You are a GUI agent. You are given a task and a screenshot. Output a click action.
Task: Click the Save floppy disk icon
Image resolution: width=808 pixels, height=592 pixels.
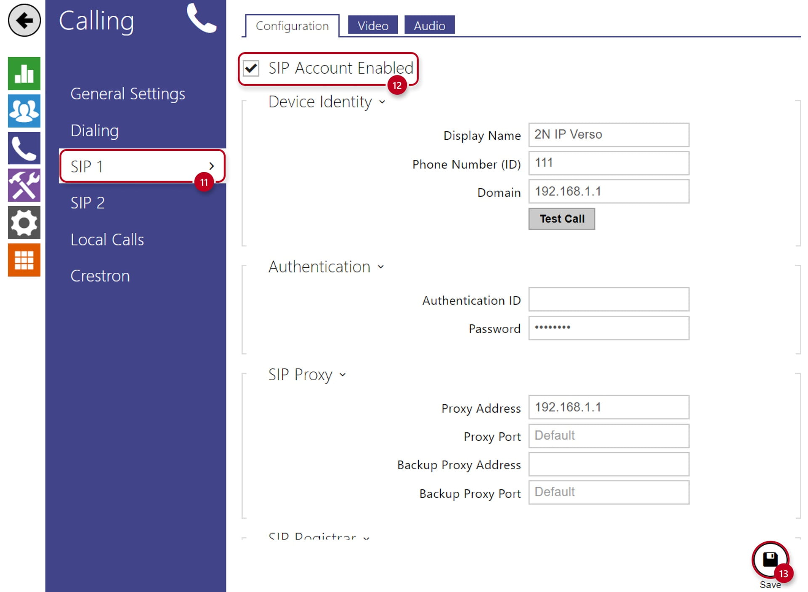coord(770,560)
